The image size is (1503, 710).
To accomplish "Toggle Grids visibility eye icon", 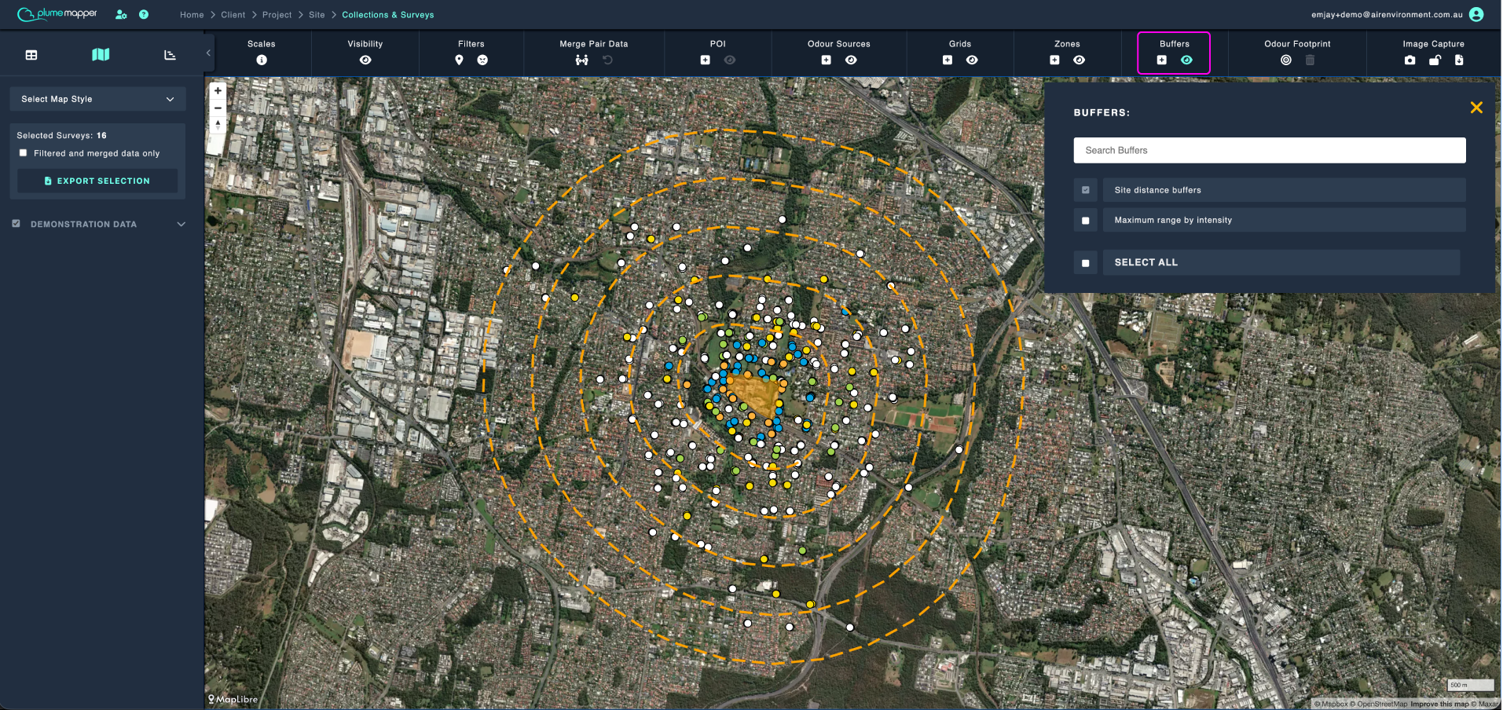I will tap(972, 60).
